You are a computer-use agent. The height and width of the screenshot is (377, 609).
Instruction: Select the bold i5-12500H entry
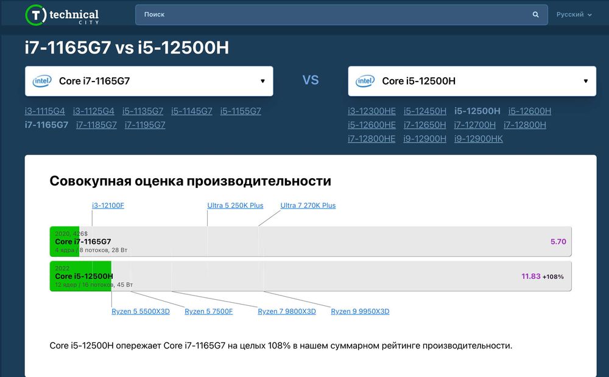(x=477, y=111)
